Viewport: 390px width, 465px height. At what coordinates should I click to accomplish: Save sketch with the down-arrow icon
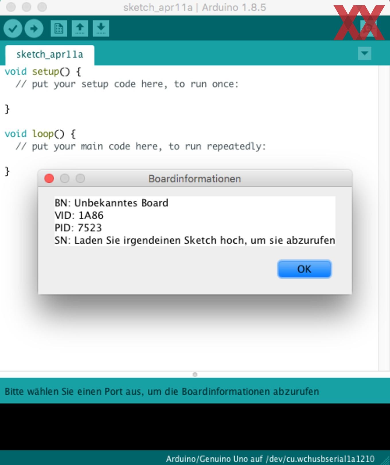click(x=101, y=28)
